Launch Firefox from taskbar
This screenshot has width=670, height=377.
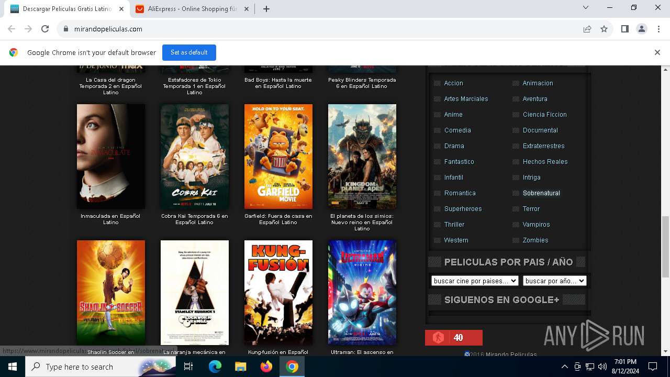266,367
